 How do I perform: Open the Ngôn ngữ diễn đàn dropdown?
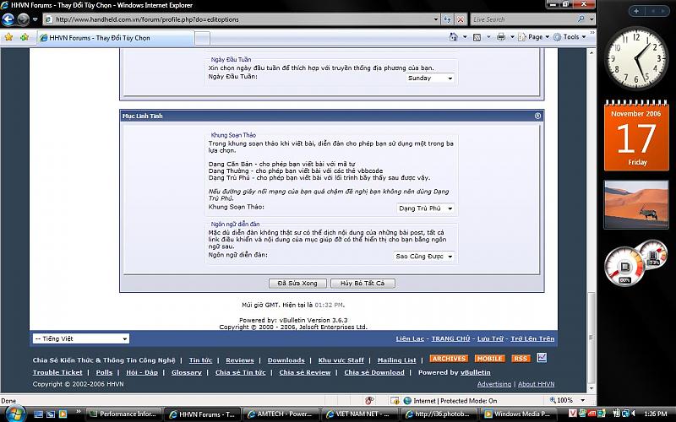coord(424,256)
